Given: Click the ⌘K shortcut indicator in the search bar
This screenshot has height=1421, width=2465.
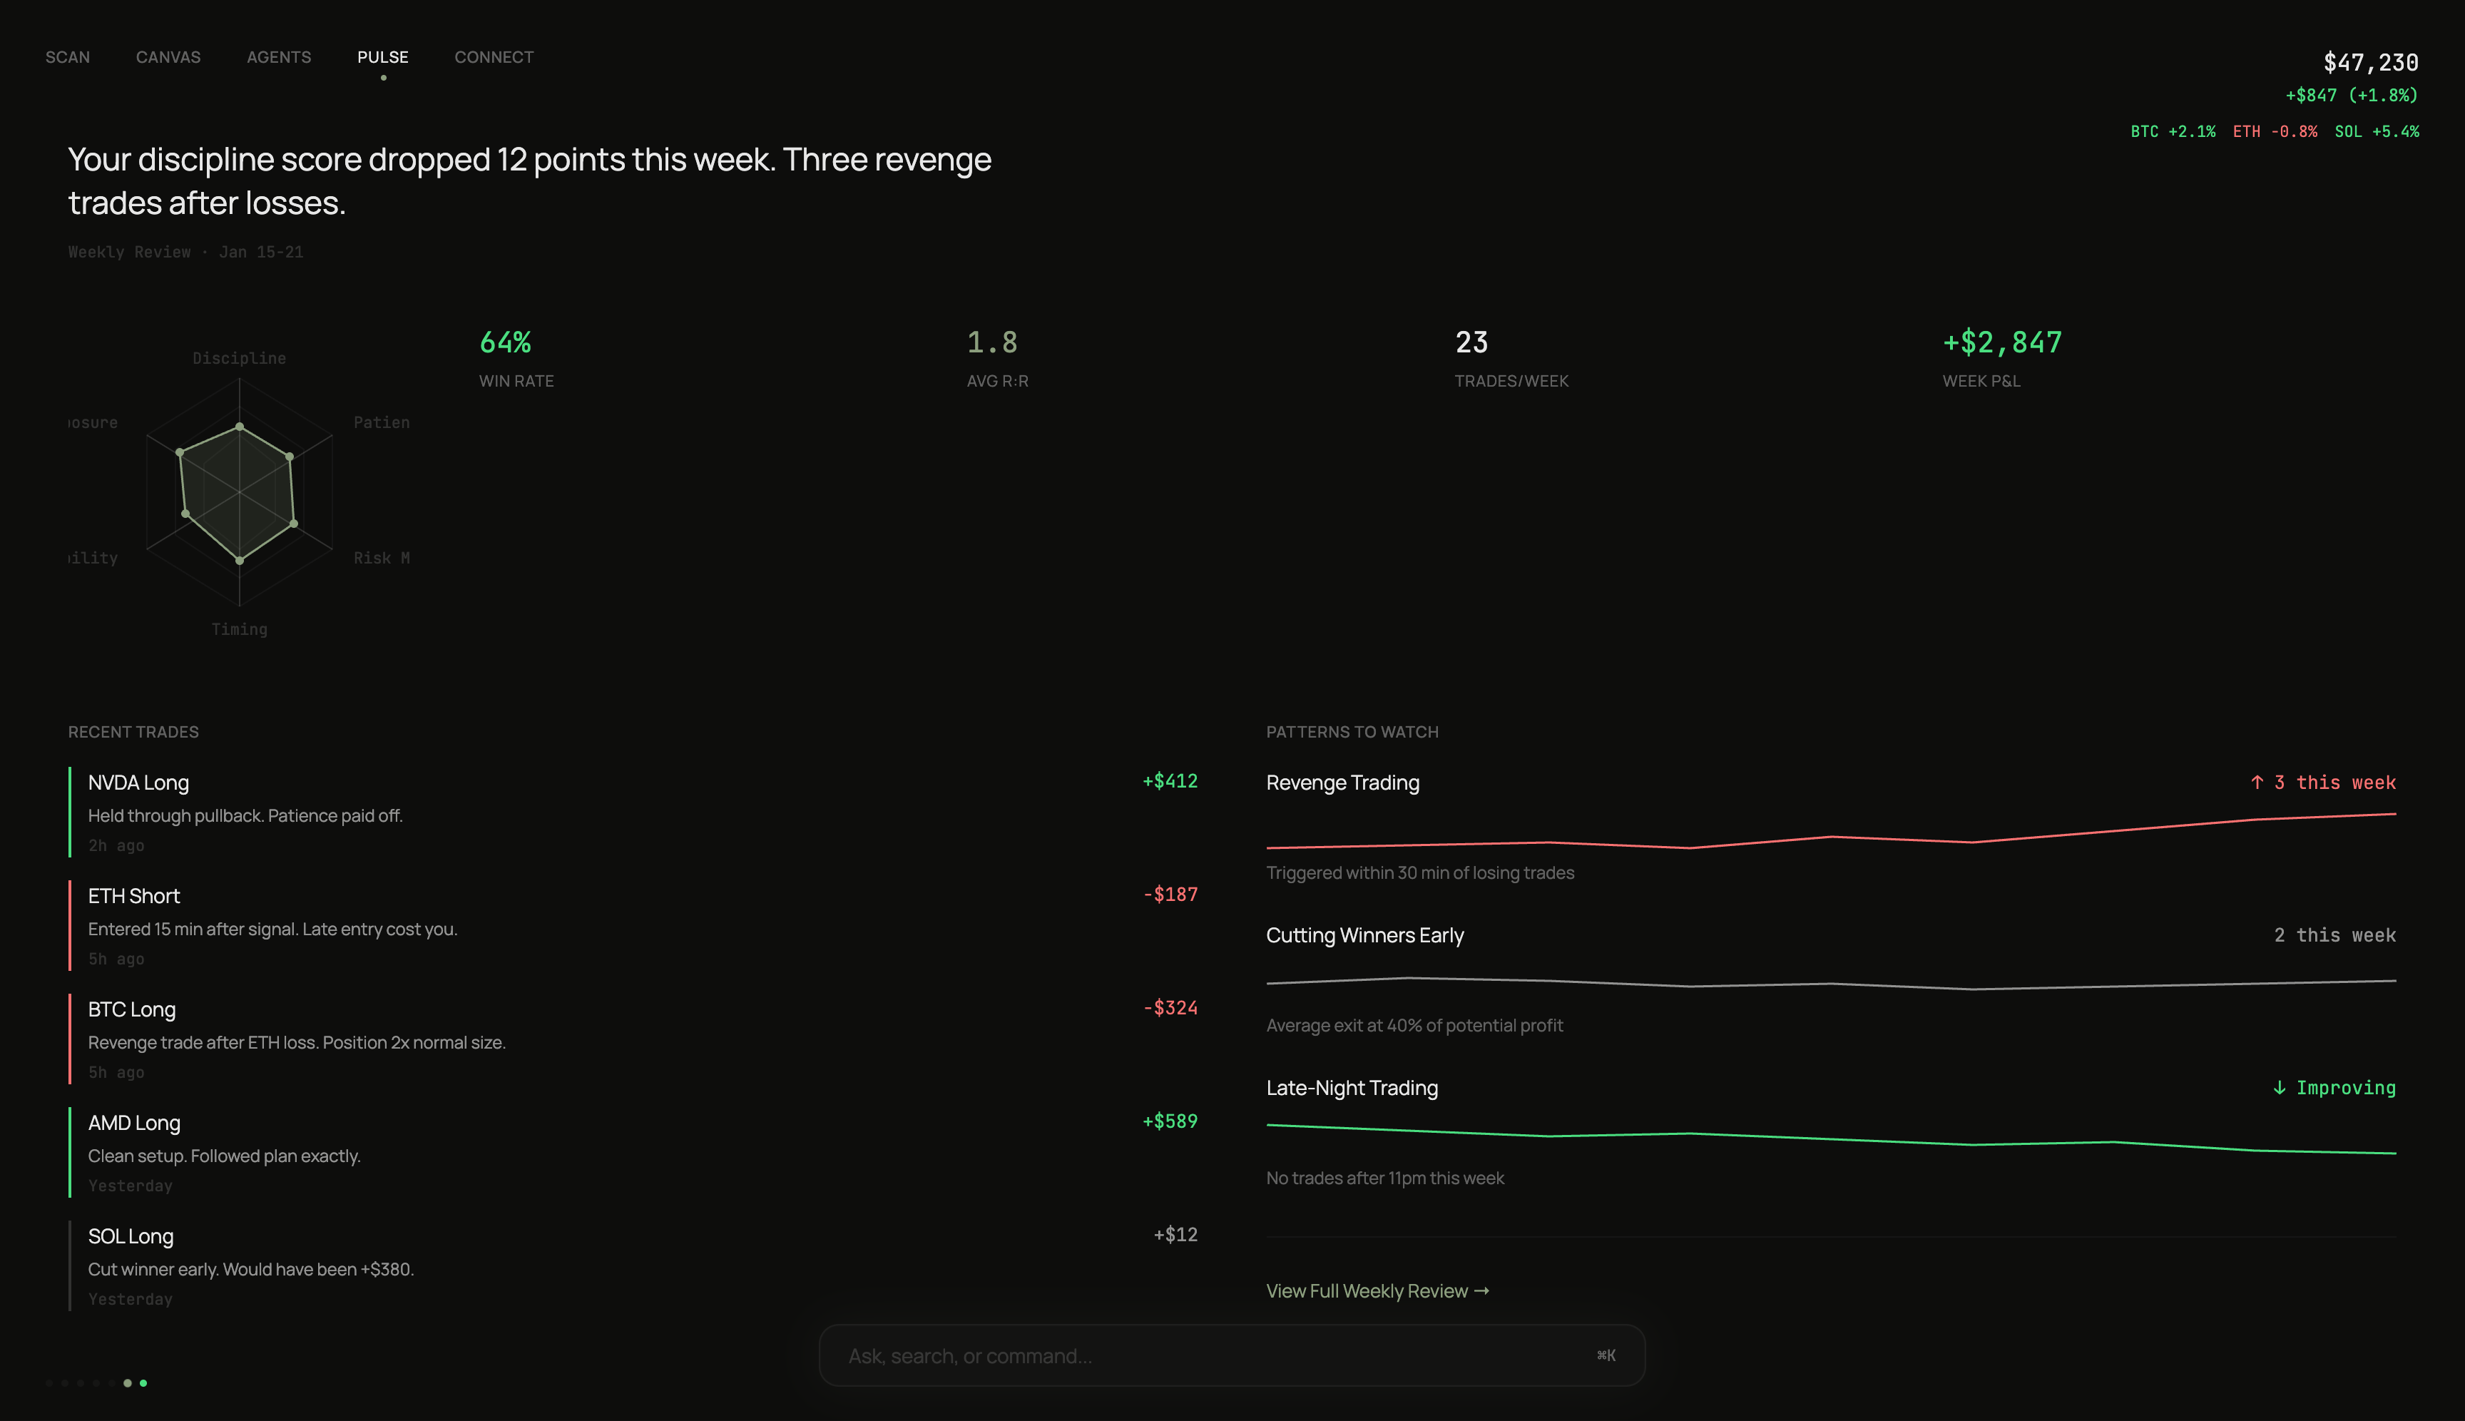Looking at the screenshot, I should pyautogui.click(x=1606, y=1355).
